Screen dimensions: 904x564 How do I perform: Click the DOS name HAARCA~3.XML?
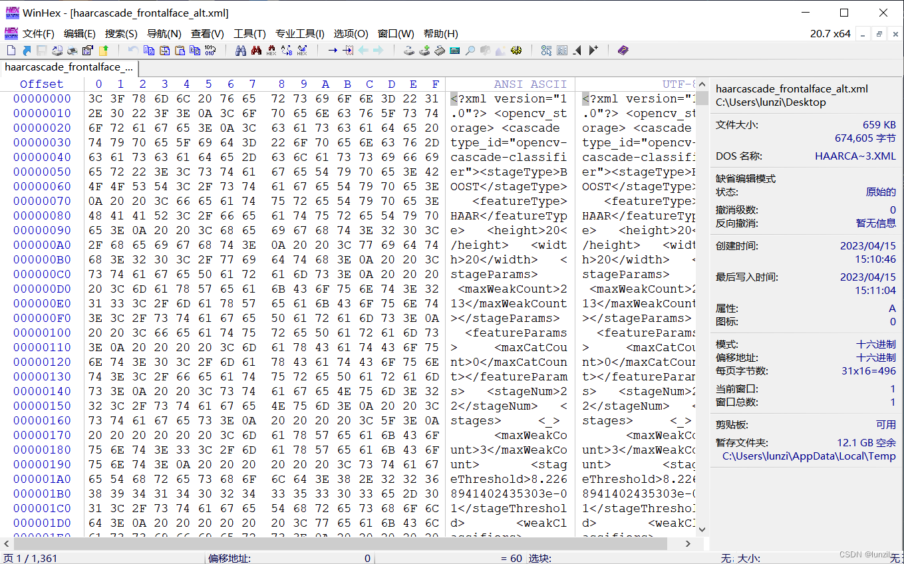click(855, 156)
